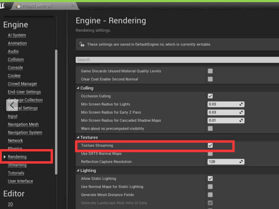This screenshot has width=279, height=209.
Task: Click the arrow beside Rendering in sidebar
Action: [5, 157]
